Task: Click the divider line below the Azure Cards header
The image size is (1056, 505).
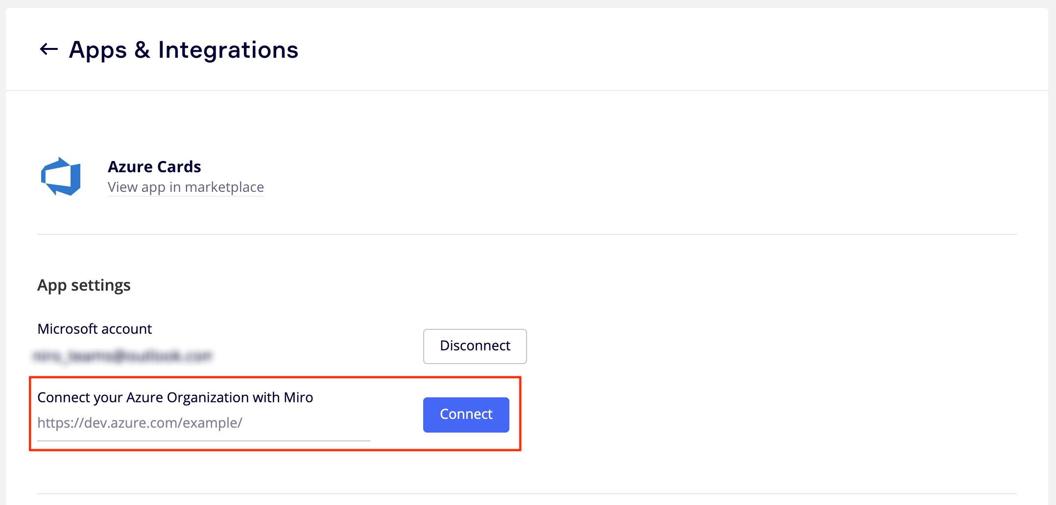Action: pyautogui.click(x=527, y=234)
